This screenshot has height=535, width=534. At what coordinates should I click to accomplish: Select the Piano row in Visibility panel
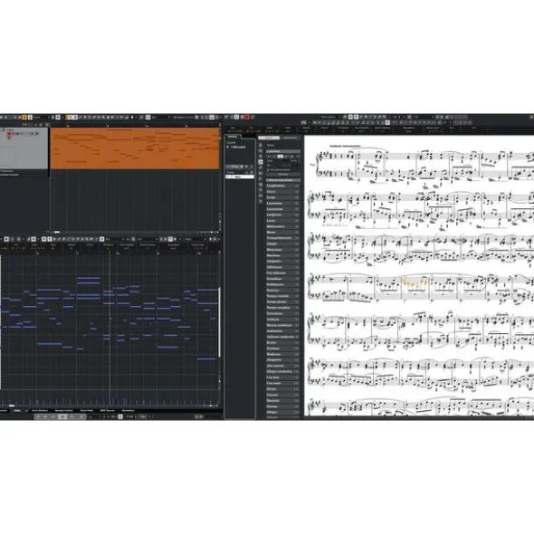240,177
